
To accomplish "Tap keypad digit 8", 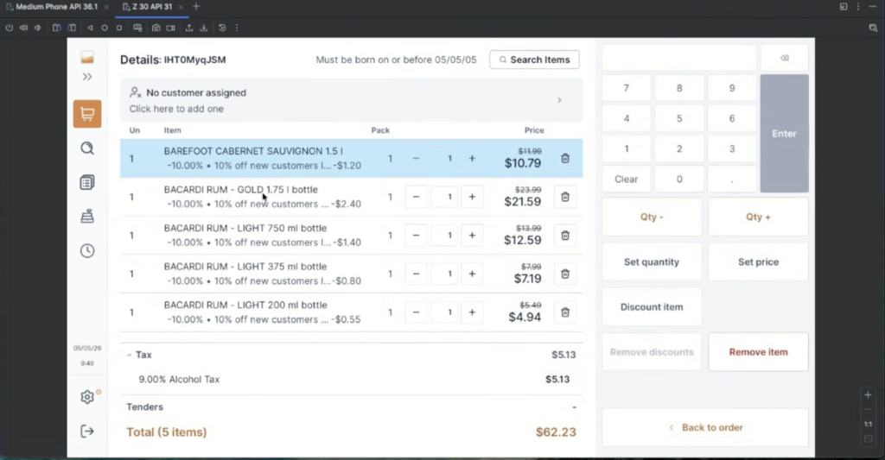I will coord(679,88).
